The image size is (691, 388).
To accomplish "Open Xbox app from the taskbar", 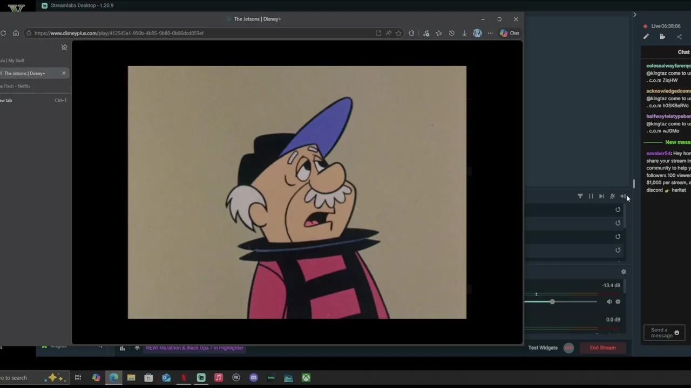I will coord(306,378).
